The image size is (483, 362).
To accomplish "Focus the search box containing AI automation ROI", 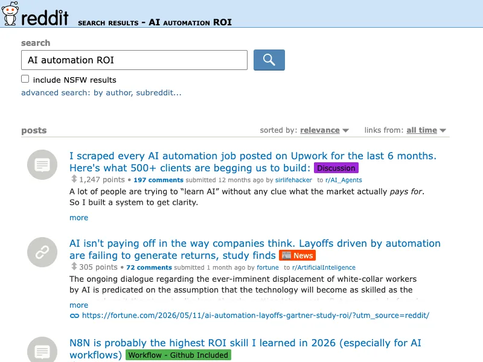I will [x=134, y=60].
